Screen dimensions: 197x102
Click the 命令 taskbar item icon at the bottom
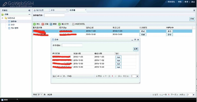tap(2, 100)
